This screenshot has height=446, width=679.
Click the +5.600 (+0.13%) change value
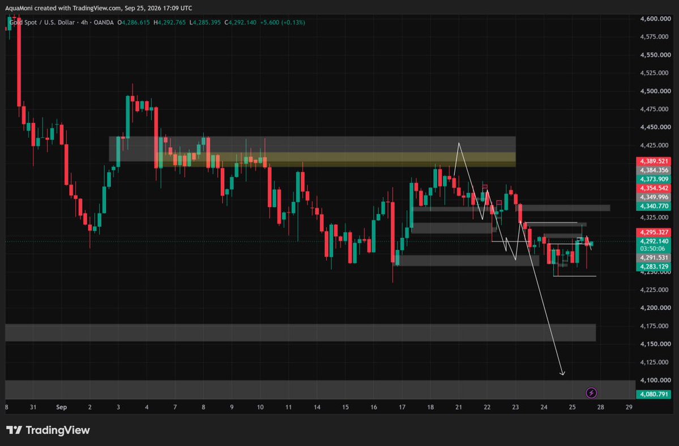click(283, 22)
